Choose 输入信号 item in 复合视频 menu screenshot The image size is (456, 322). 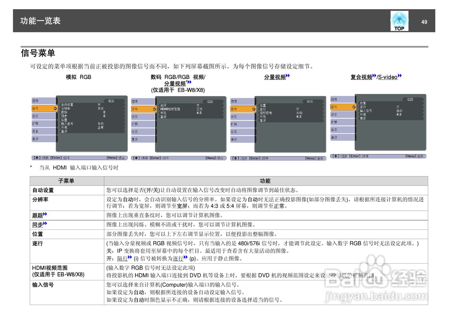366,111
